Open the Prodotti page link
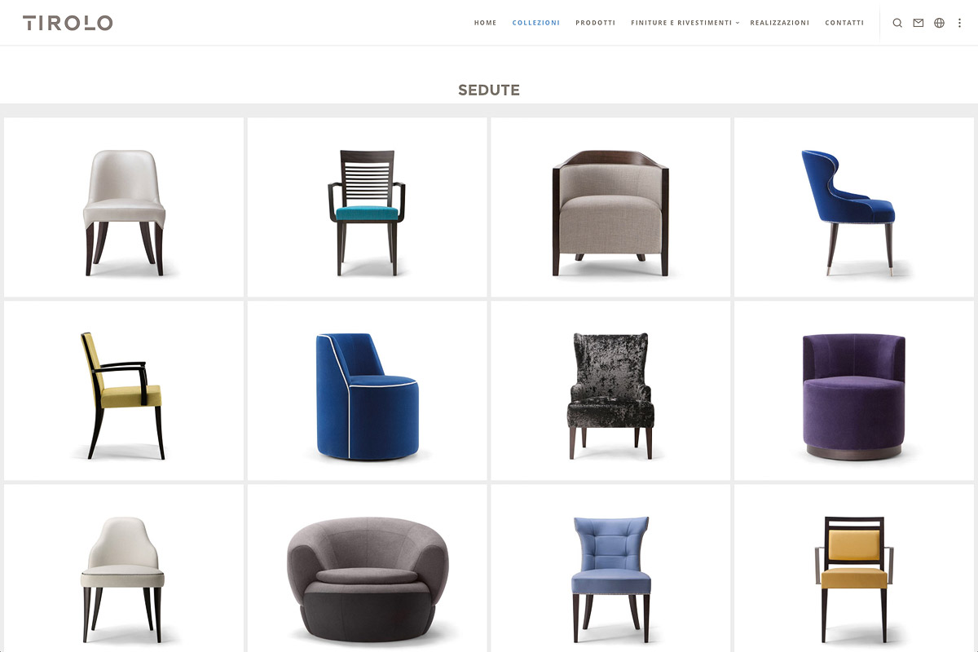The width and height of the screenshot is (978, 652). tap(595, 23)
